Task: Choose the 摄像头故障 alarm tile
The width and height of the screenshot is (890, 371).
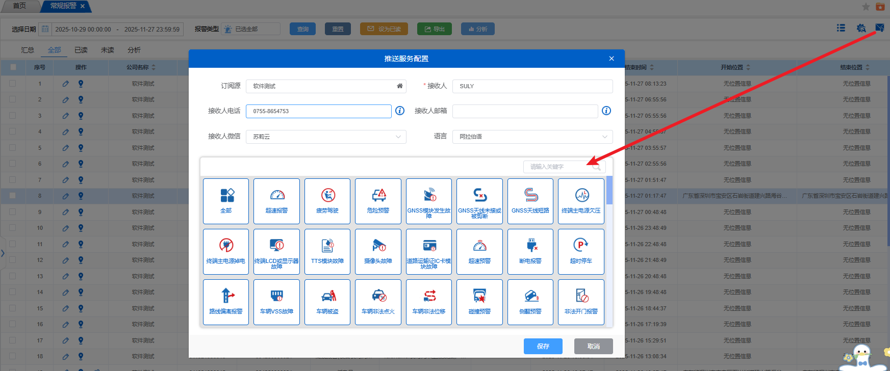Action: click(x=378, y=251)
